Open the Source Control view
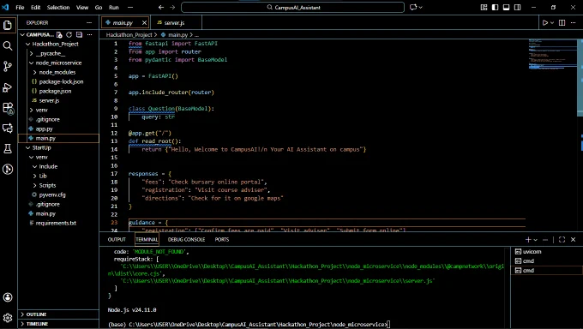Screen dimensions: 583x329 (x=8, y=67)
